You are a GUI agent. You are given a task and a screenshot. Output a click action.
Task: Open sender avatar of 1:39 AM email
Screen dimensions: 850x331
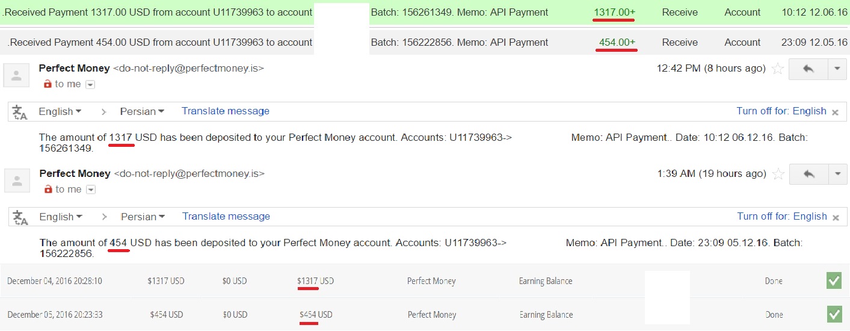17,181
